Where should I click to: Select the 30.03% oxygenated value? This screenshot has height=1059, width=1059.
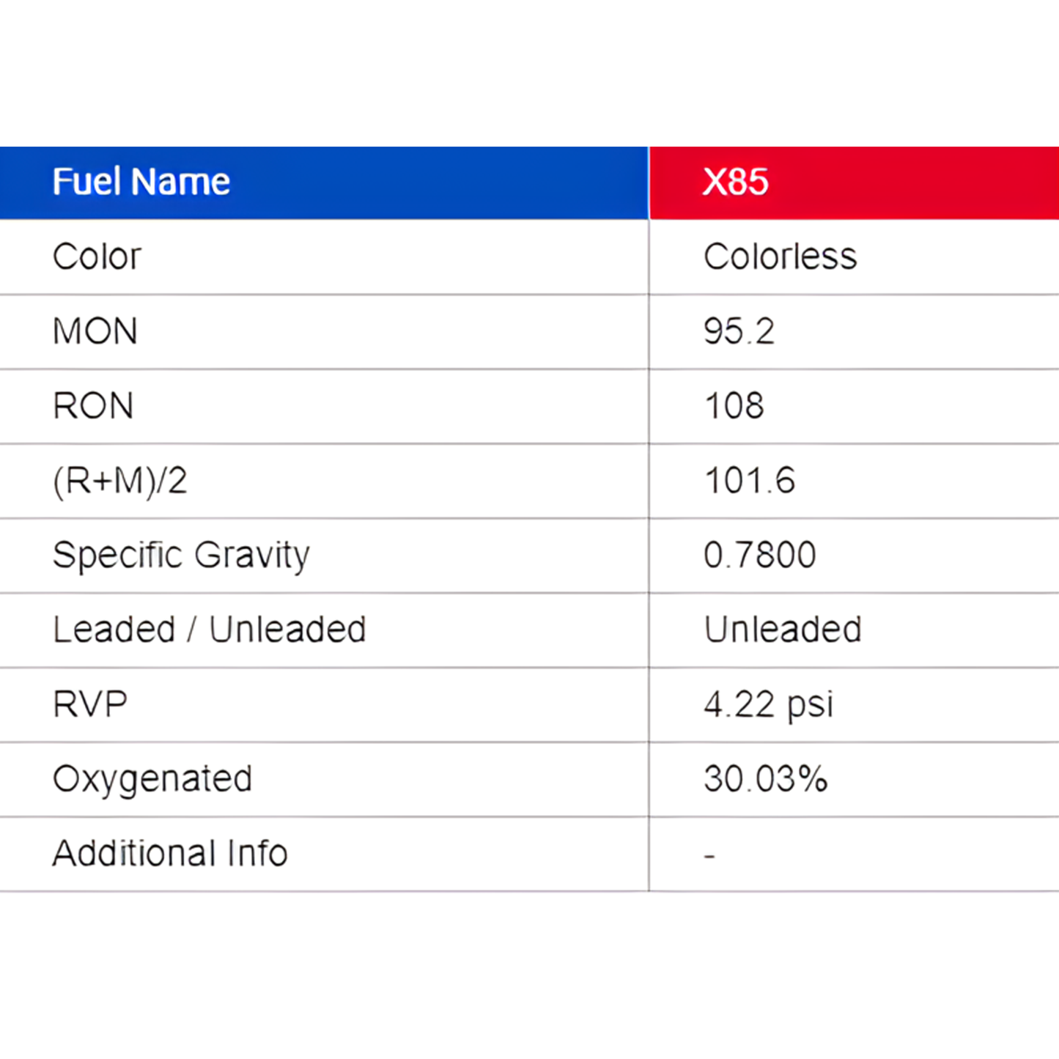765,779
